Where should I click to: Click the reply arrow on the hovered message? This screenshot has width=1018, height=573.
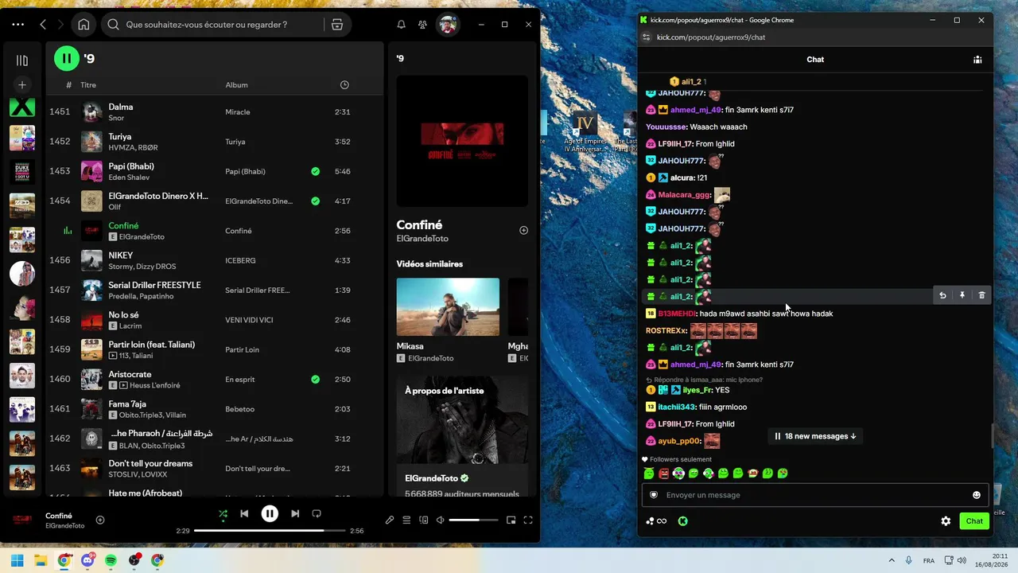(x=942, y=295)
